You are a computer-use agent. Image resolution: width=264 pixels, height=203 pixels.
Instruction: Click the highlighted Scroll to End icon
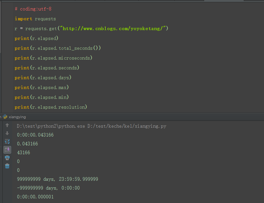click(x=7, y=150)
